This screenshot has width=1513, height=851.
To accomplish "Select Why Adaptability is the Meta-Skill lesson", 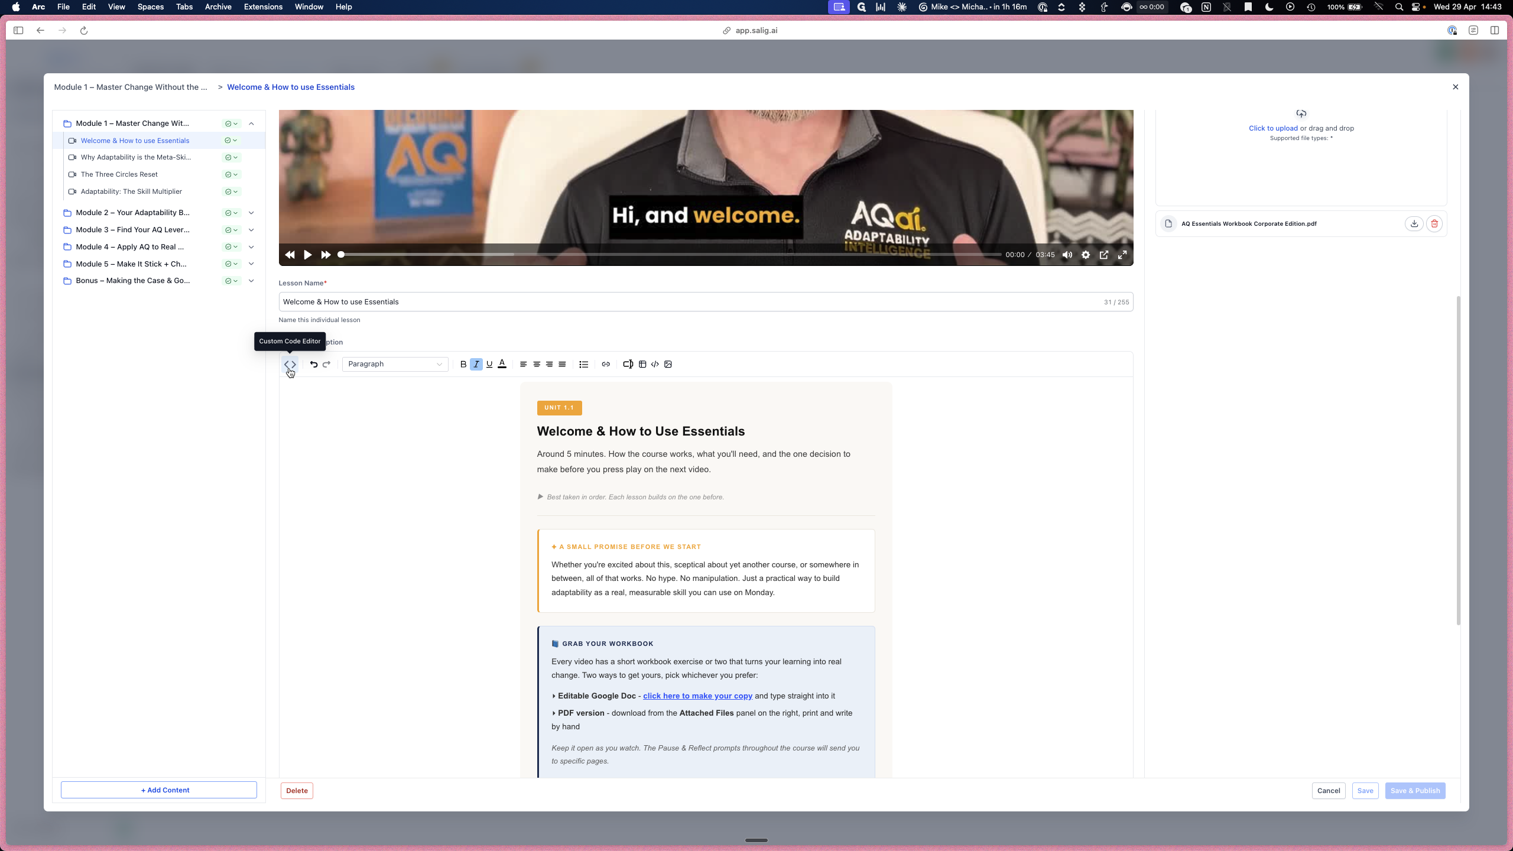I will click(x=136, y=157).
